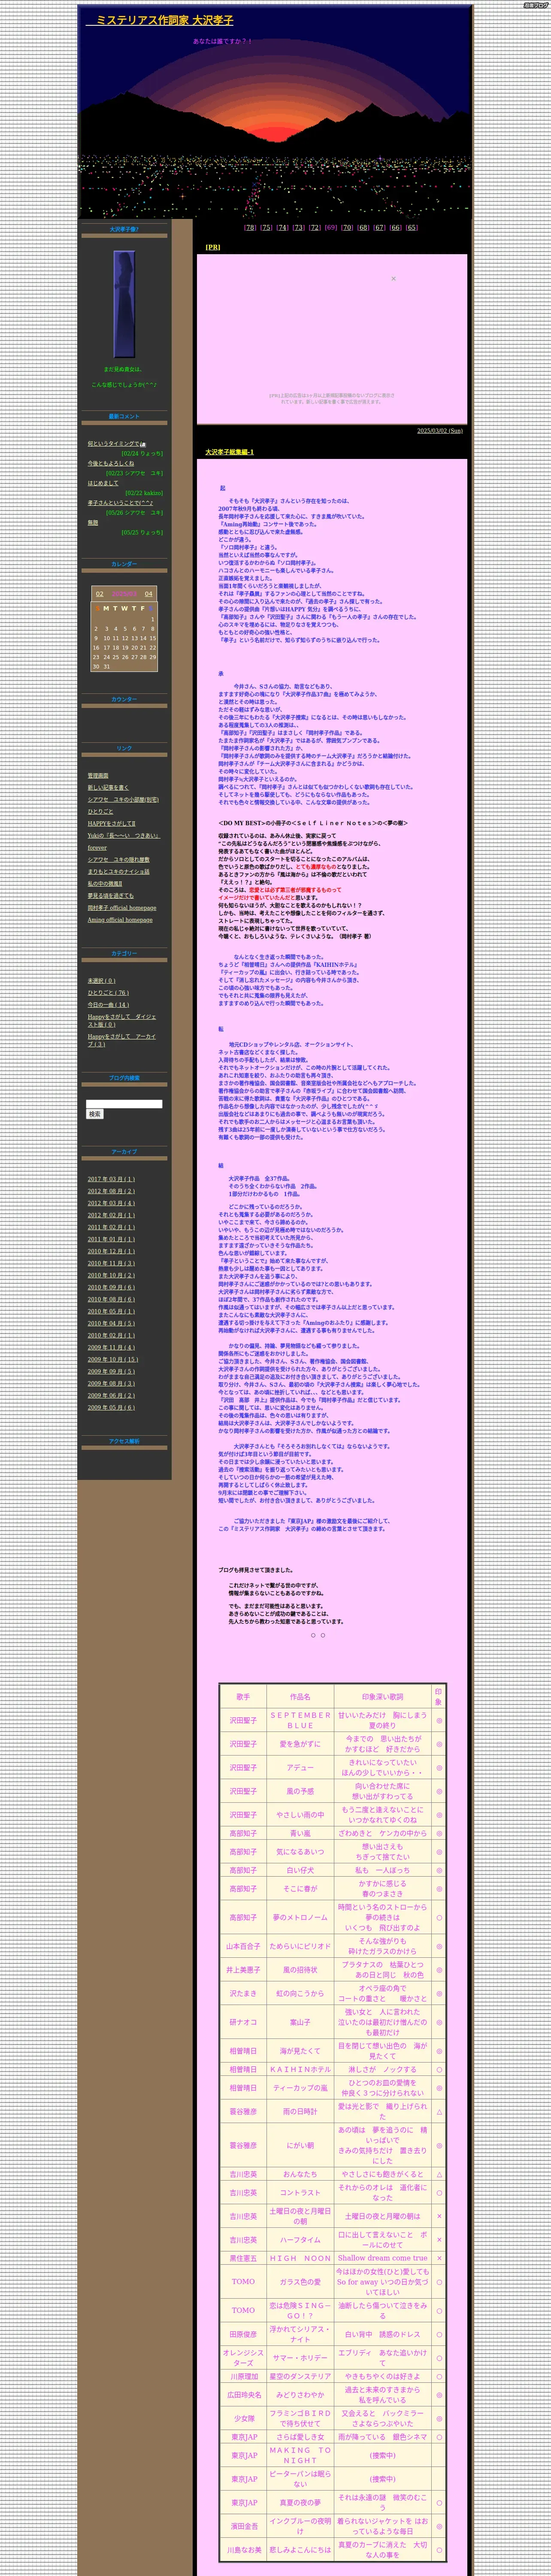Go to page [72] in the pagination
Image resolution: width=551 pixels, height=2576 pixels.
pos(314,227)
